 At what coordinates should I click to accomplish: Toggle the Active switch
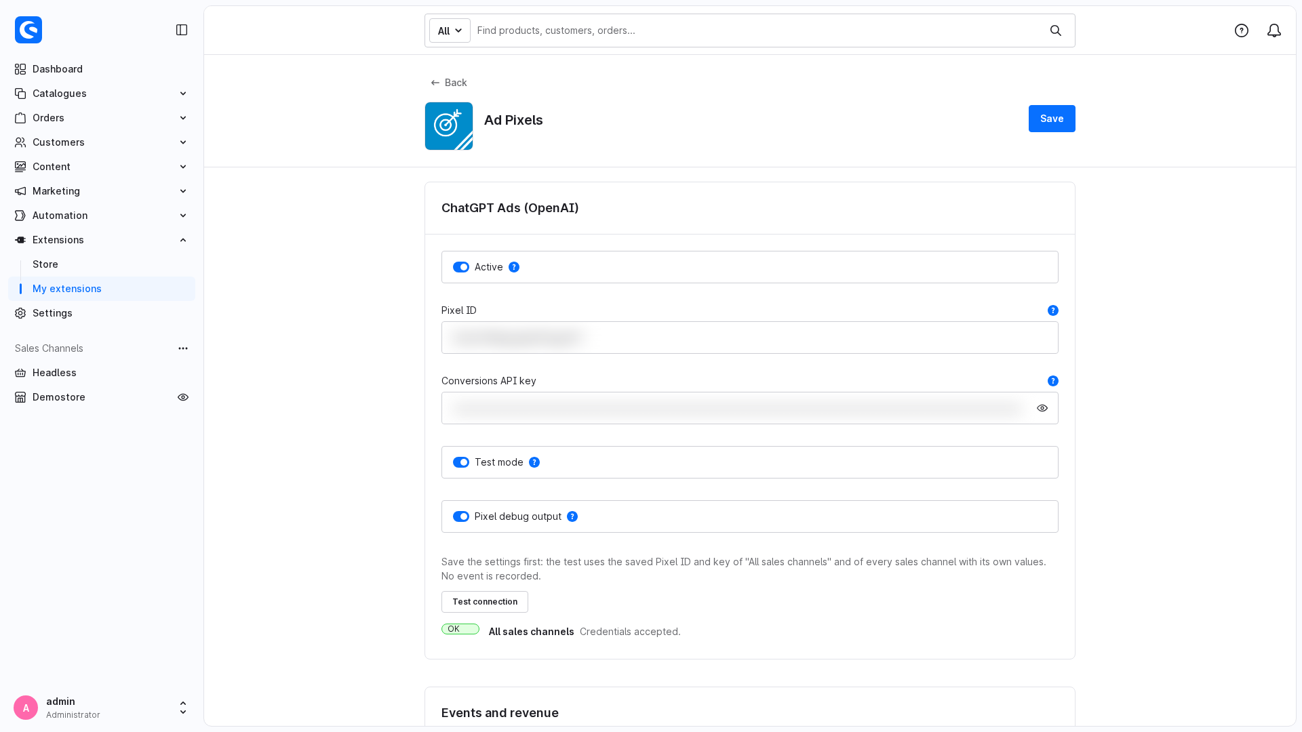pos(461,267)
